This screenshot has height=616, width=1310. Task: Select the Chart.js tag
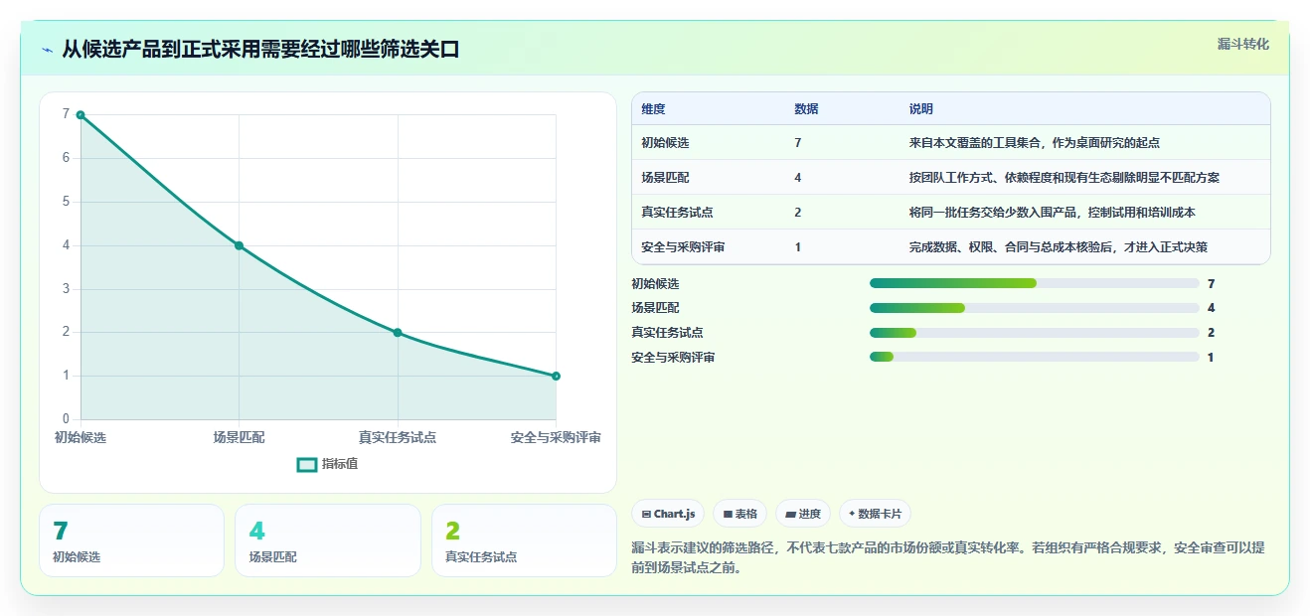[x=668, y=514]
